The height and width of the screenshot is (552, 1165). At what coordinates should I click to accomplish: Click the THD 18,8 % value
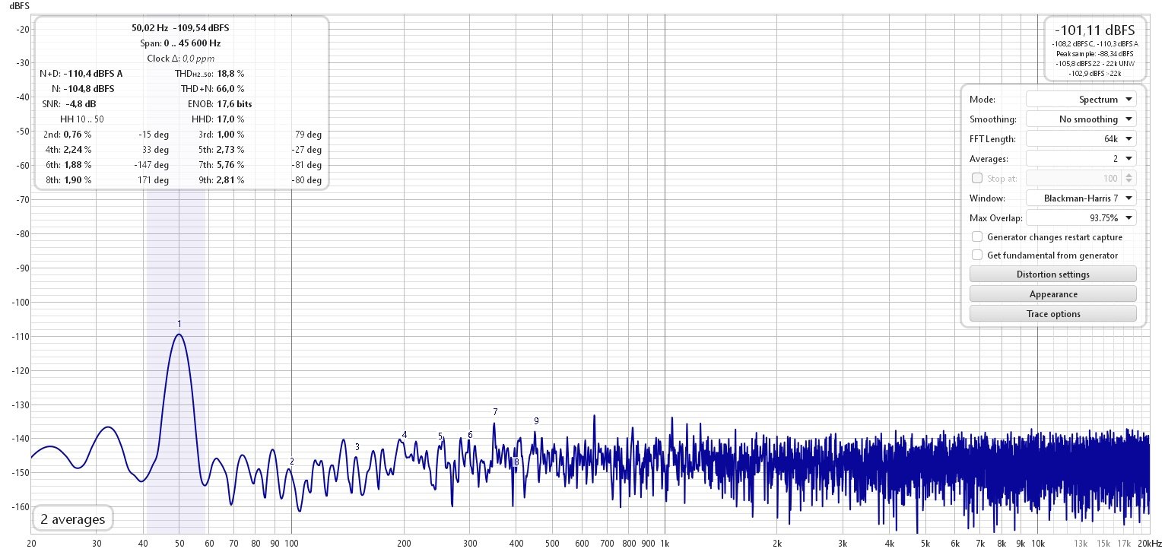pos(231,74)
